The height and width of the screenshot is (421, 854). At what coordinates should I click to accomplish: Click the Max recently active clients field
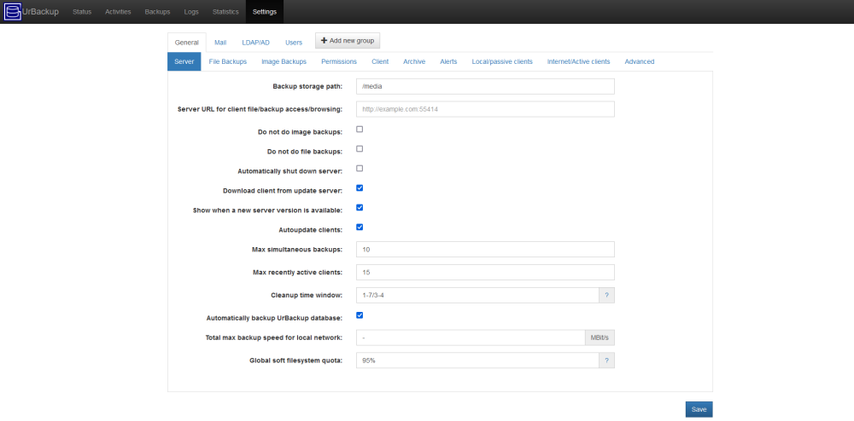click(x=485, y=272)
